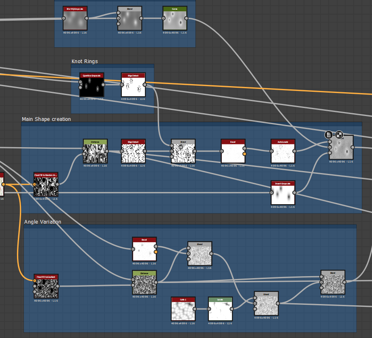Click the output connector of rightmost Angle Variation Blend
Viewport: 372px width, 338px height.
click(x=344, y=282)
